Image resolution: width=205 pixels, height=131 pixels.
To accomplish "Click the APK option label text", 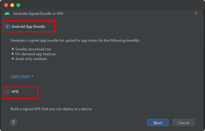I will 15,92.
